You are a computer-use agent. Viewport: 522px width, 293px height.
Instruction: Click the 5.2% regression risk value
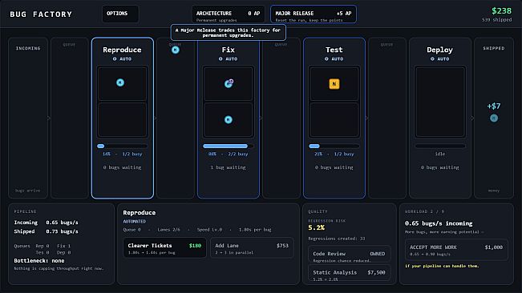(316, 228)
